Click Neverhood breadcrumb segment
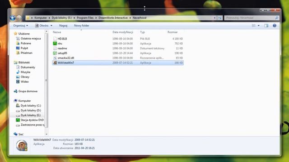The image size is (289, 162). pyautogui.click(x=140, y=18)
